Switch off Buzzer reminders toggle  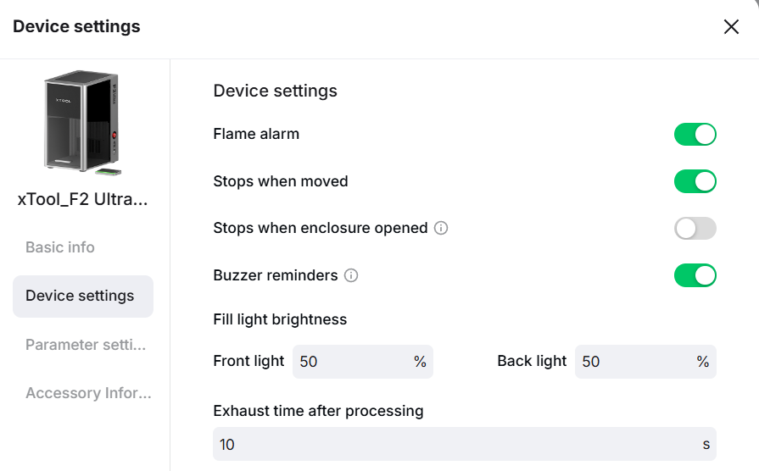(695, 275)
